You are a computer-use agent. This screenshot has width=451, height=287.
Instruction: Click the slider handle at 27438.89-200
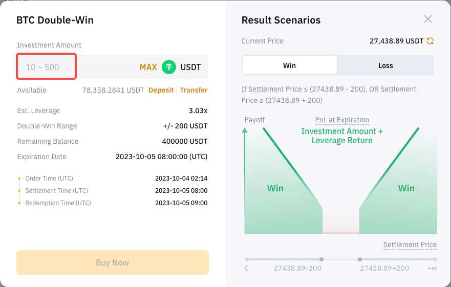click(x=321, y=259)
